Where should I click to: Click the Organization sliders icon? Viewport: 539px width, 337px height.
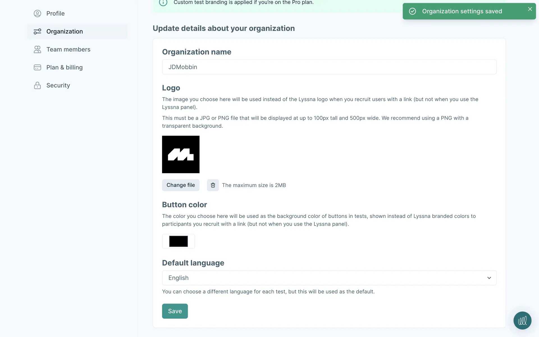coord(37,31)
